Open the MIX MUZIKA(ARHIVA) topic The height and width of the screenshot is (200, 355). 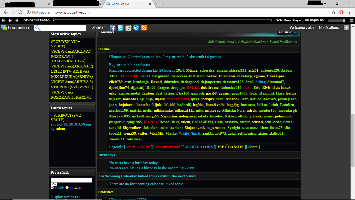coord(72,77)
